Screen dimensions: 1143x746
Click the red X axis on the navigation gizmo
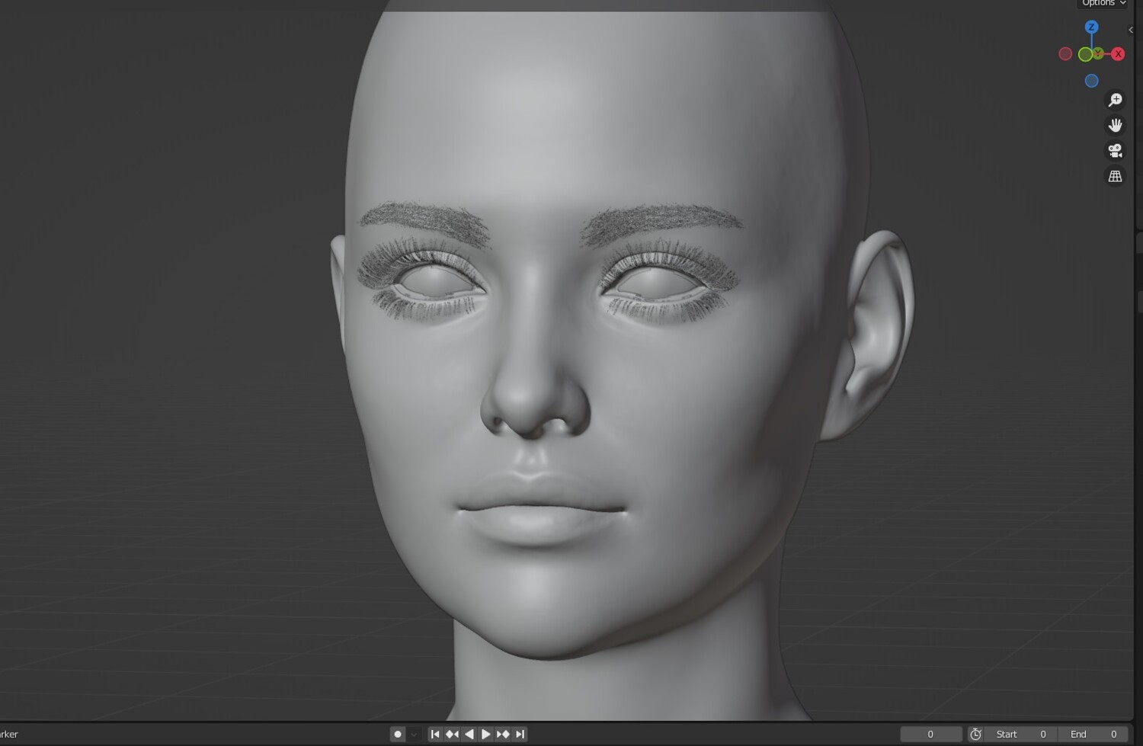tap(1118, 54)
